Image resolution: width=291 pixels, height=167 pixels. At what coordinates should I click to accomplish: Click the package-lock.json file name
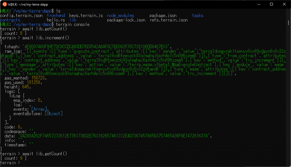coord(126,20)
